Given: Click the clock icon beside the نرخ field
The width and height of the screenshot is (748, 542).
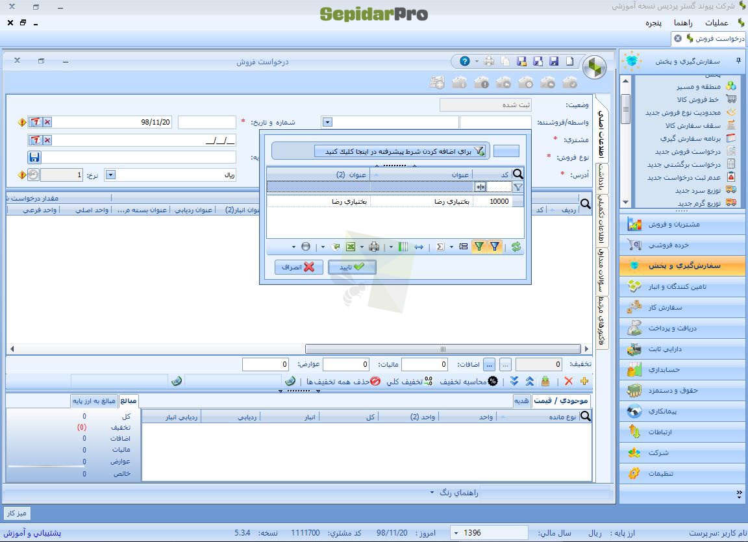Looking at the screenshot, I should pos(33,175).
